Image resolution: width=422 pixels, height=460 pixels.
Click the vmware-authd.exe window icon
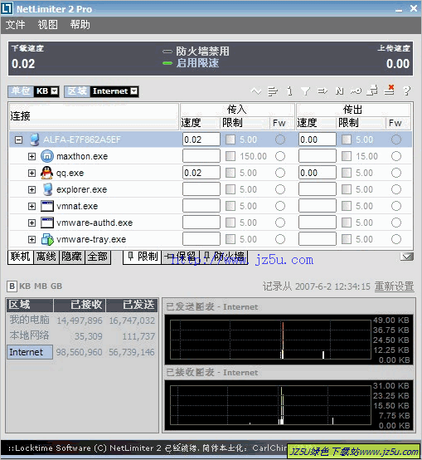click(47, 223)
